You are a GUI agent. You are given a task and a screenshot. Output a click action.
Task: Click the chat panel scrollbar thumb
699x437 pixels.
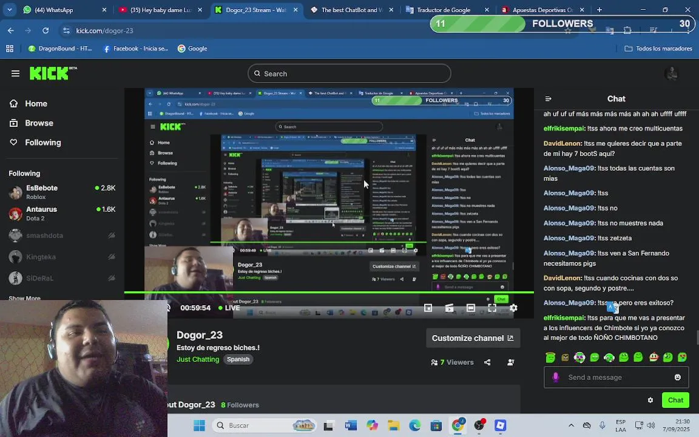coord(697,337)
